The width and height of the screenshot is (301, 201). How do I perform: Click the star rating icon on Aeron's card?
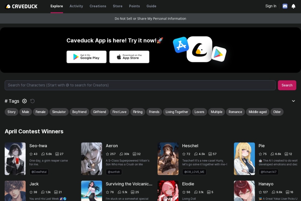[x=108, y=154]
